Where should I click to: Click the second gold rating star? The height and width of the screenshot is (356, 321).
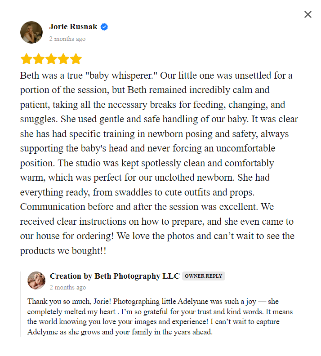(x=39, y=59)
